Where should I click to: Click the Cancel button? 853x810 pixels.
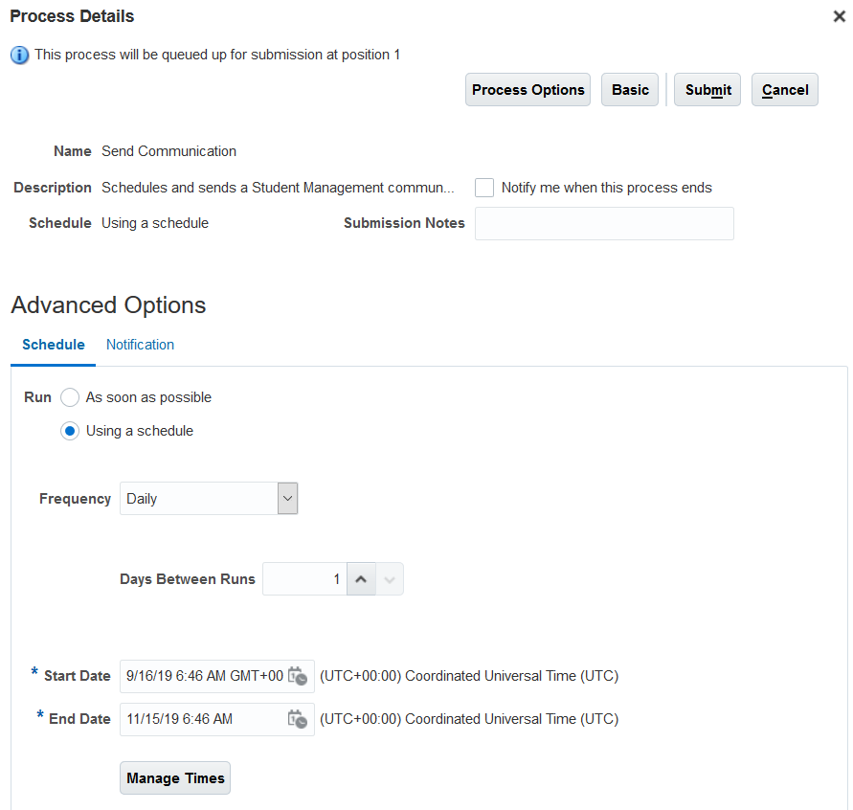784,89
